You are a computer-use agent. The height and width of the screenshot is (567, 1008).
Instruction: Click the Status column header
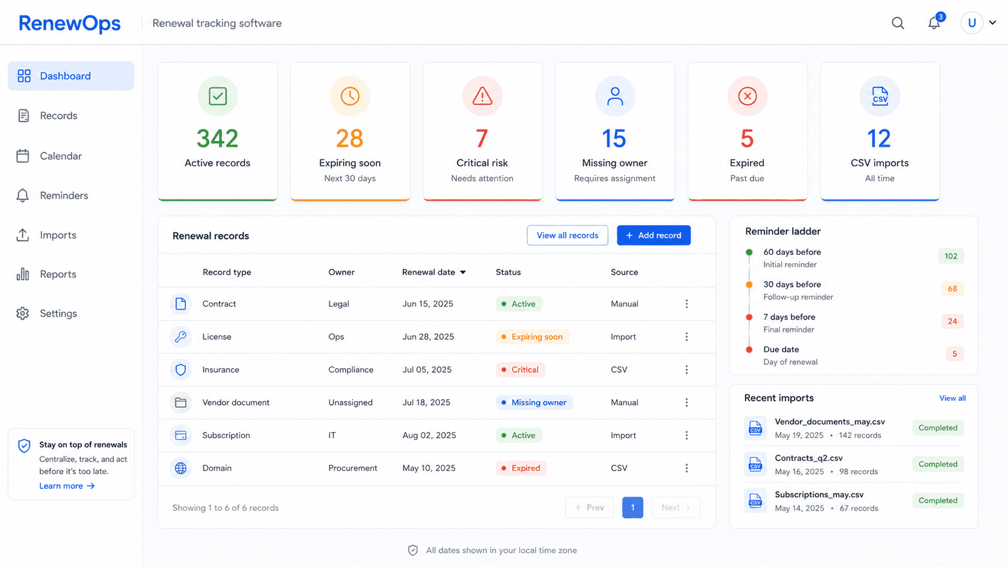click(508, 272)
